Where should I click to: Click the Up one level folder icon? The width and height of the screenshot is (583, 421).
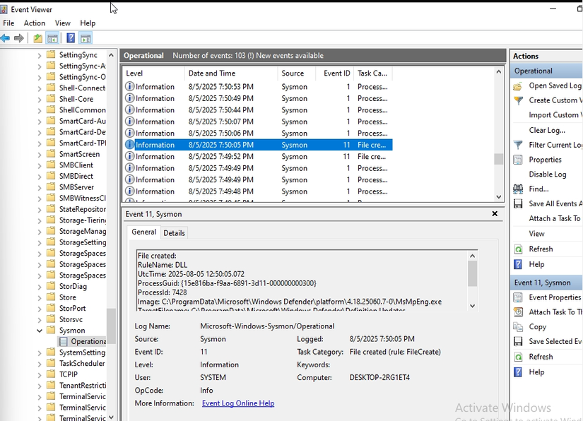pos(37,38)
